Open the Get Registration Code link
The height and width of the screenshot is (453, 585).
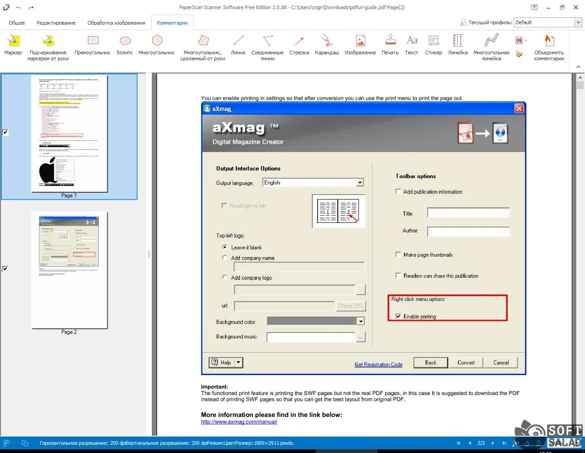pos(378,364)
